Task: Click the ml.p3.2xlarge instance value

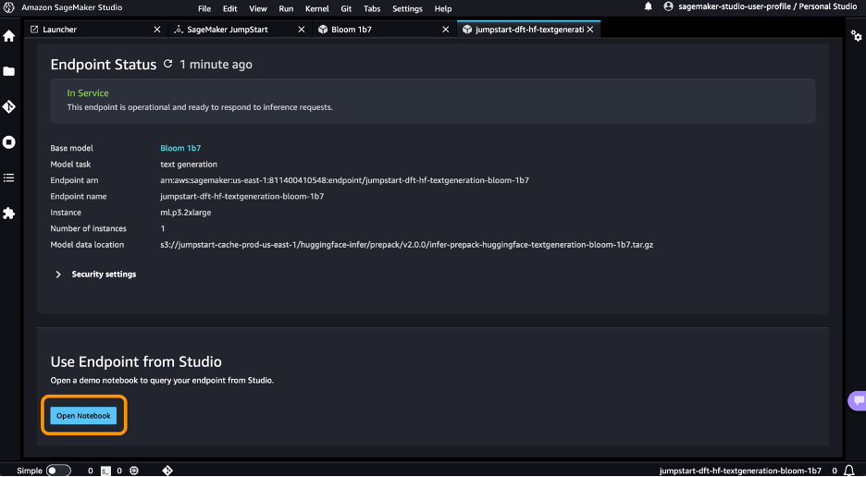Action: (x=186, y=213)
